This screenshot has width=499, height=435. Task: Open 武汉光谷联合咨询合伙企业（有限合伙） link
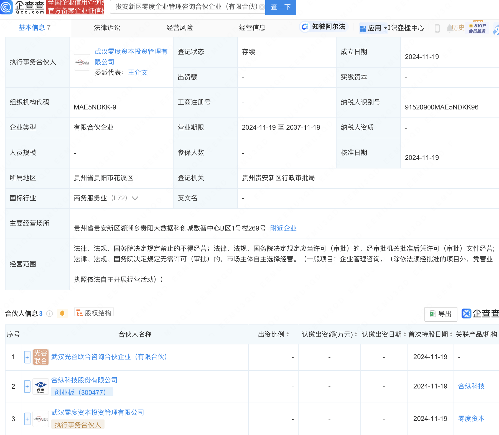pyautogui.click(x=109, y=357)
